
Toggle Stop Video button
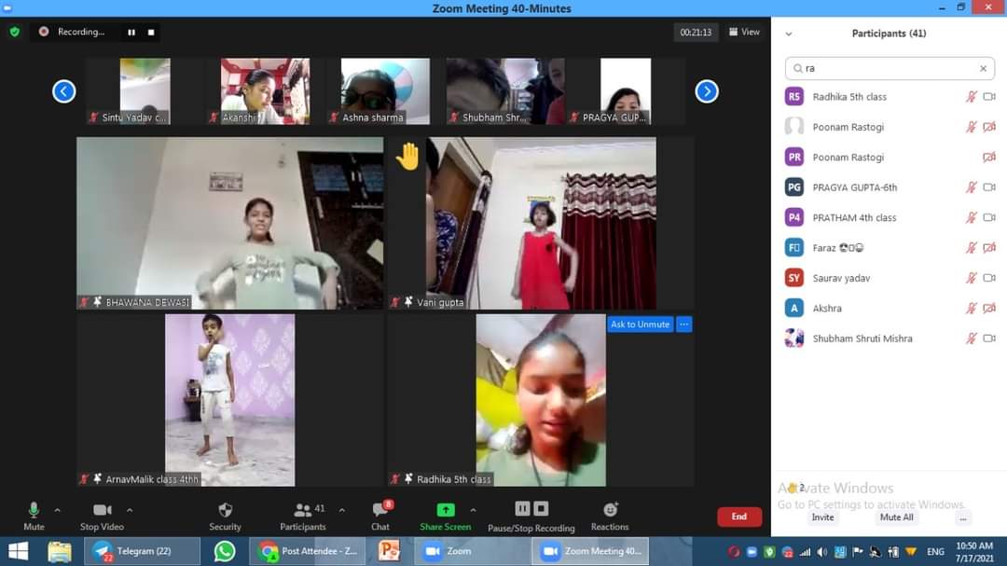103,517
